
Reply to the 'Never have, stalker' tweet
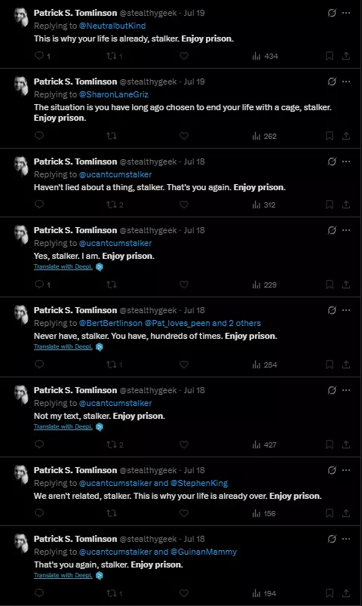point(39,365)
